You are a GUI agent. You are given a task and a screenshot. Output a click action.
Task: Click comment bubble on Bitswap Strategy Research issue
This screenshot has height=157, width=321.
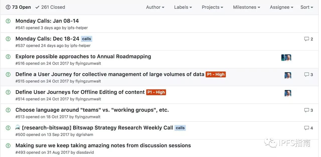click(x=306, y=128)
